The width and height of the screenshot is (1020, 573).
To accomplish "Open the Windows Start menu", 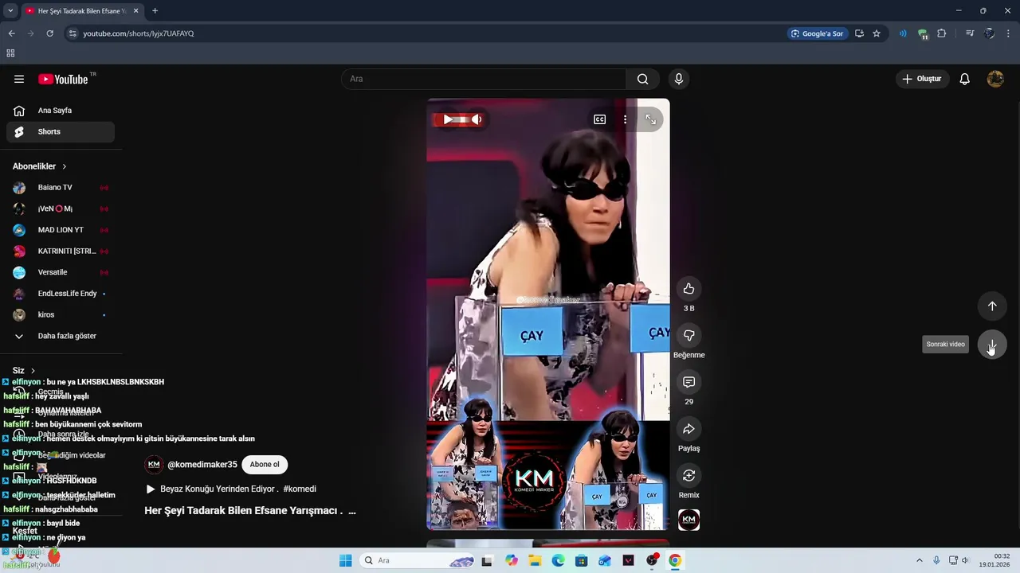I will [x=345, y=560].
